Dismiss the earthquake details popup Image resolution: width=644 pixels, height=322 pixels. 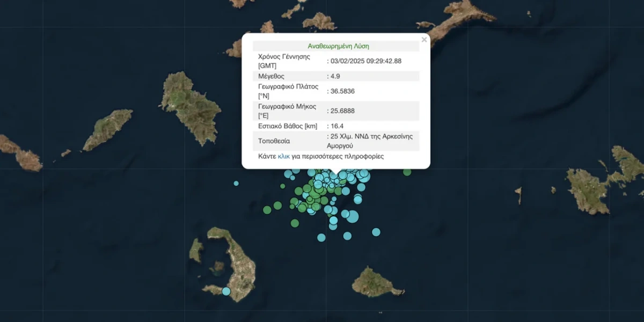[x=424, y=40]
